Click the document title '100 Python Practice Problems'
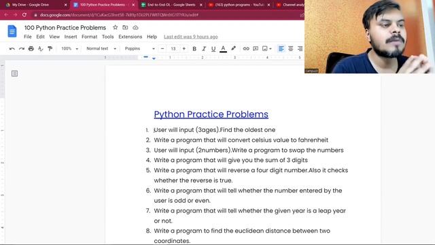435x245 pixels. [65, 27]
